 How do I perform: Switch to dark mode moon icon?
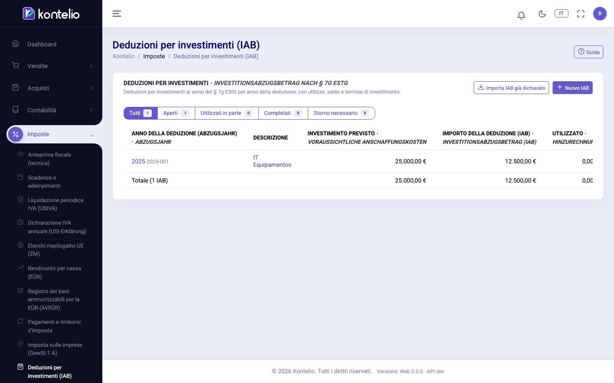[x=542, y=14]
